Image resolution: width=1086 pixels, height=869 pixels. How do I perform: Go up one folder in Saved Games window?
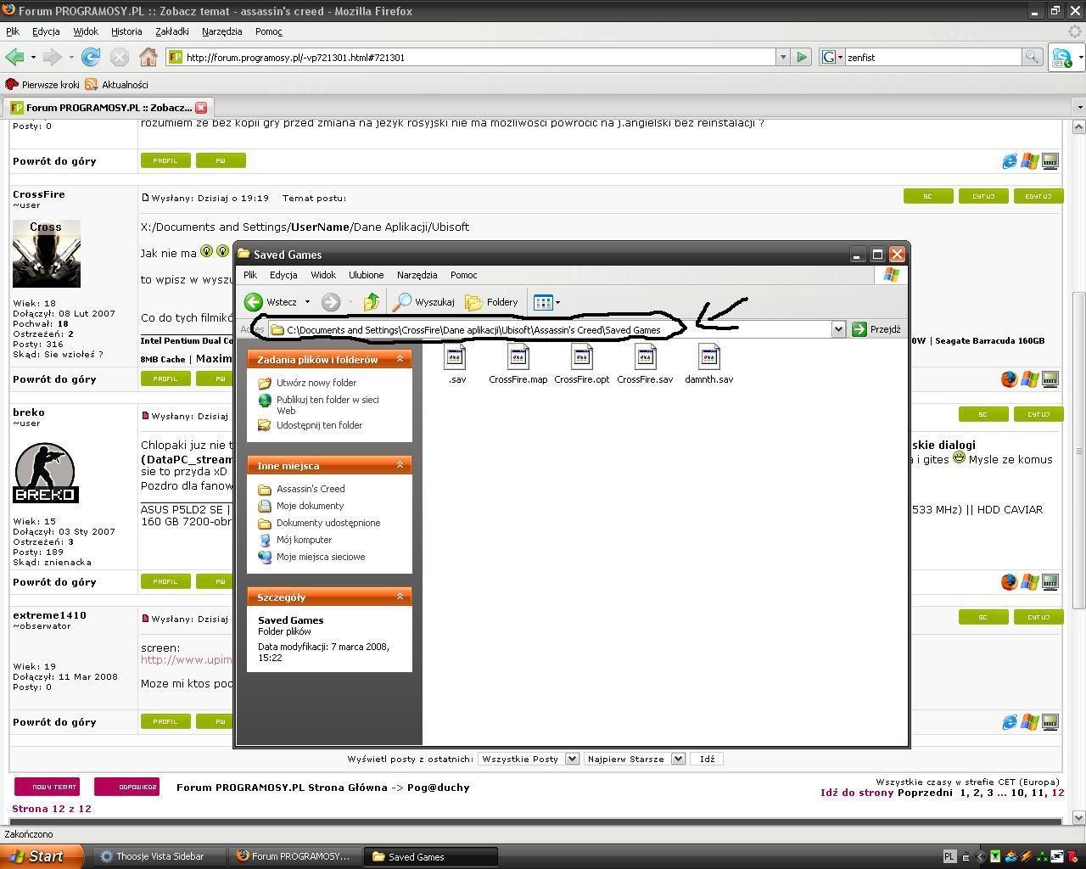click(372, 302)
